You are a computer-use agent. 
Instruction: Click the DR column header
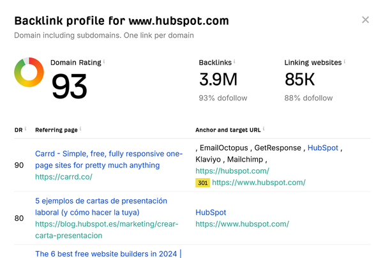click(x=19, y=130)
